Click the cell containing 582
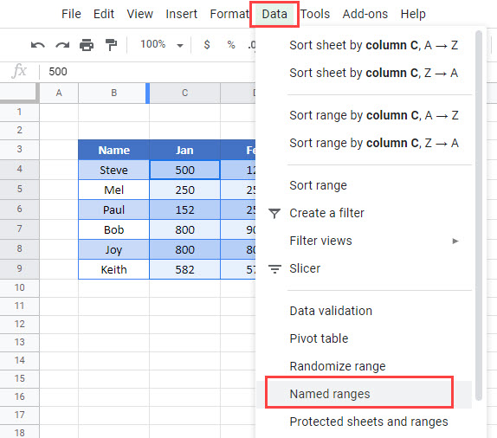 (184, 270)
